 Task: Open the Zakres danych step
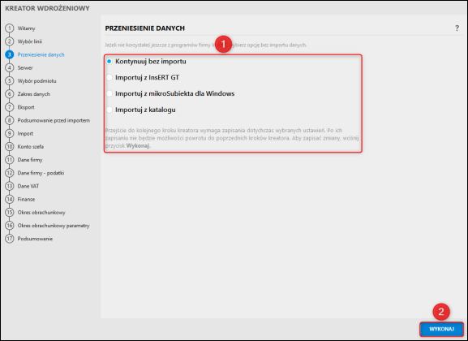click(34, 94)
